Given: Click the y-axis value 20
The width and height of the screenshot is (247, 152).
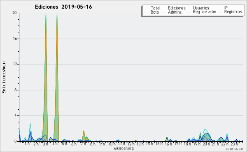Looking at the screenshot, I should [14, 13].
